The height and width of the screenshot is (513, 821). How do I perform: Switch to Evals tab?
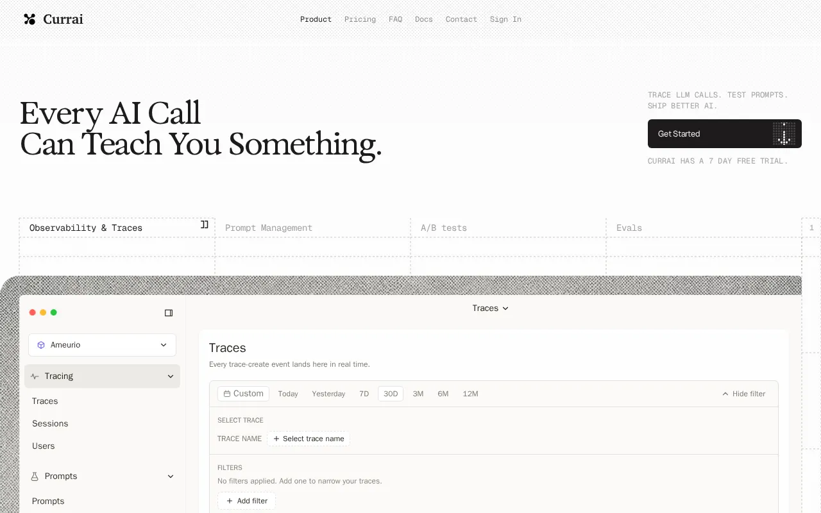coord(704,228)
